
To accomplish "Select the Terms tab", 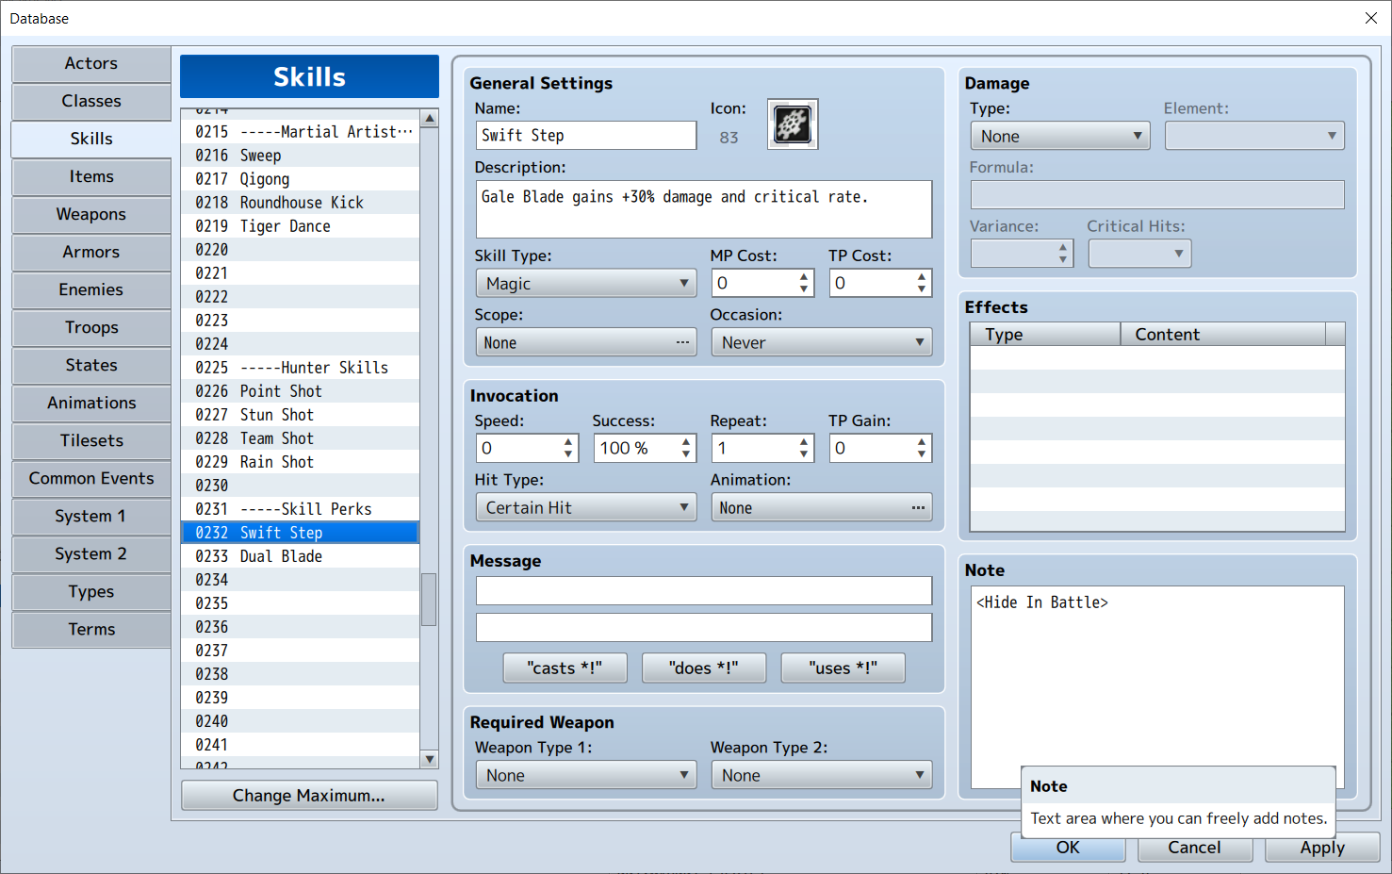I will tap(90, 629).
